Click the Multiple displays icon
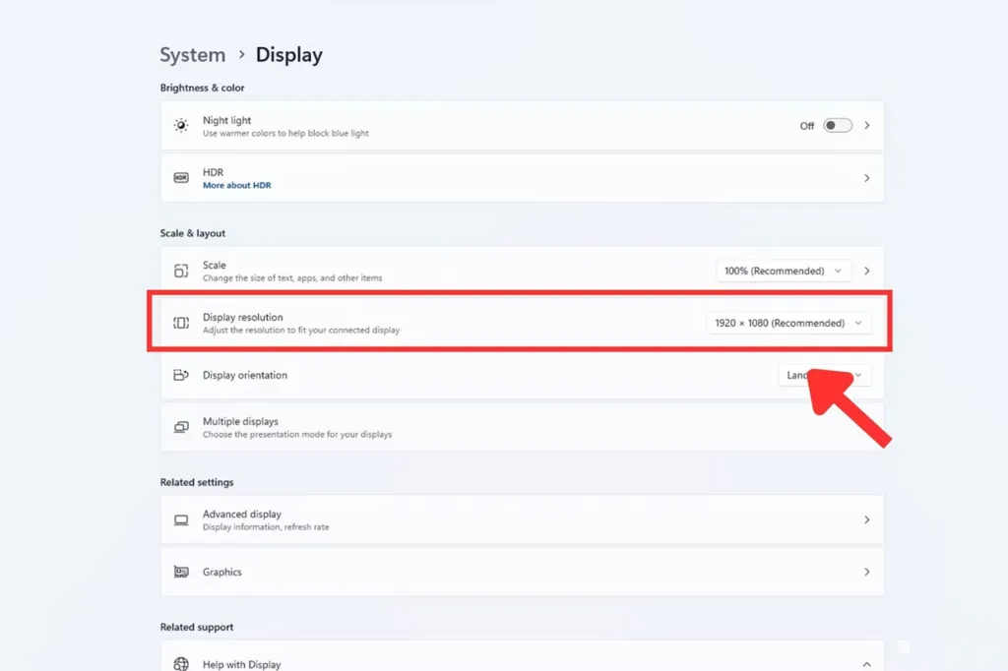Viewport: 1008px width, 671px height. (x=181, y=427)
